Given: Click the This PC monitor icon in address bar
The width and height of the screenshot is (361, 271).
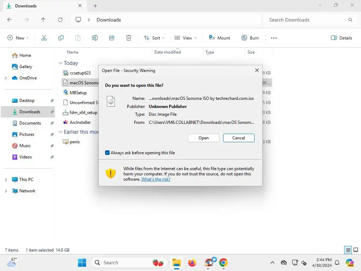Looking at the screenshot, I should pos(78,20).
